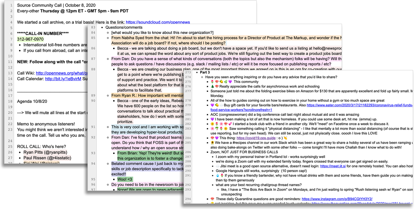Click 'Nope! We are open to news-adjacent' answer
418x209 pixels.
click(x=150, y=190)
